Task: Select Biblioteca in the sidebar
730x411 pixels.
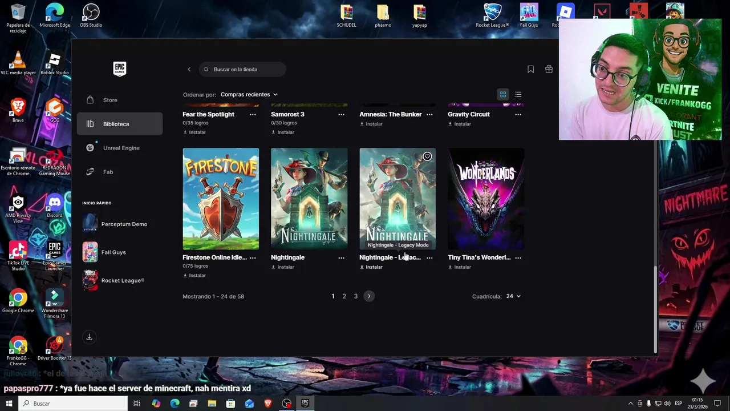Action: (120, 124)
